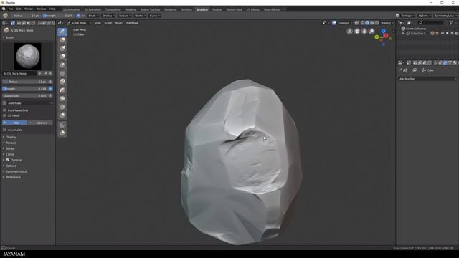Open the File menu
This screenshot has width=459, height=258.
point(11,9)
